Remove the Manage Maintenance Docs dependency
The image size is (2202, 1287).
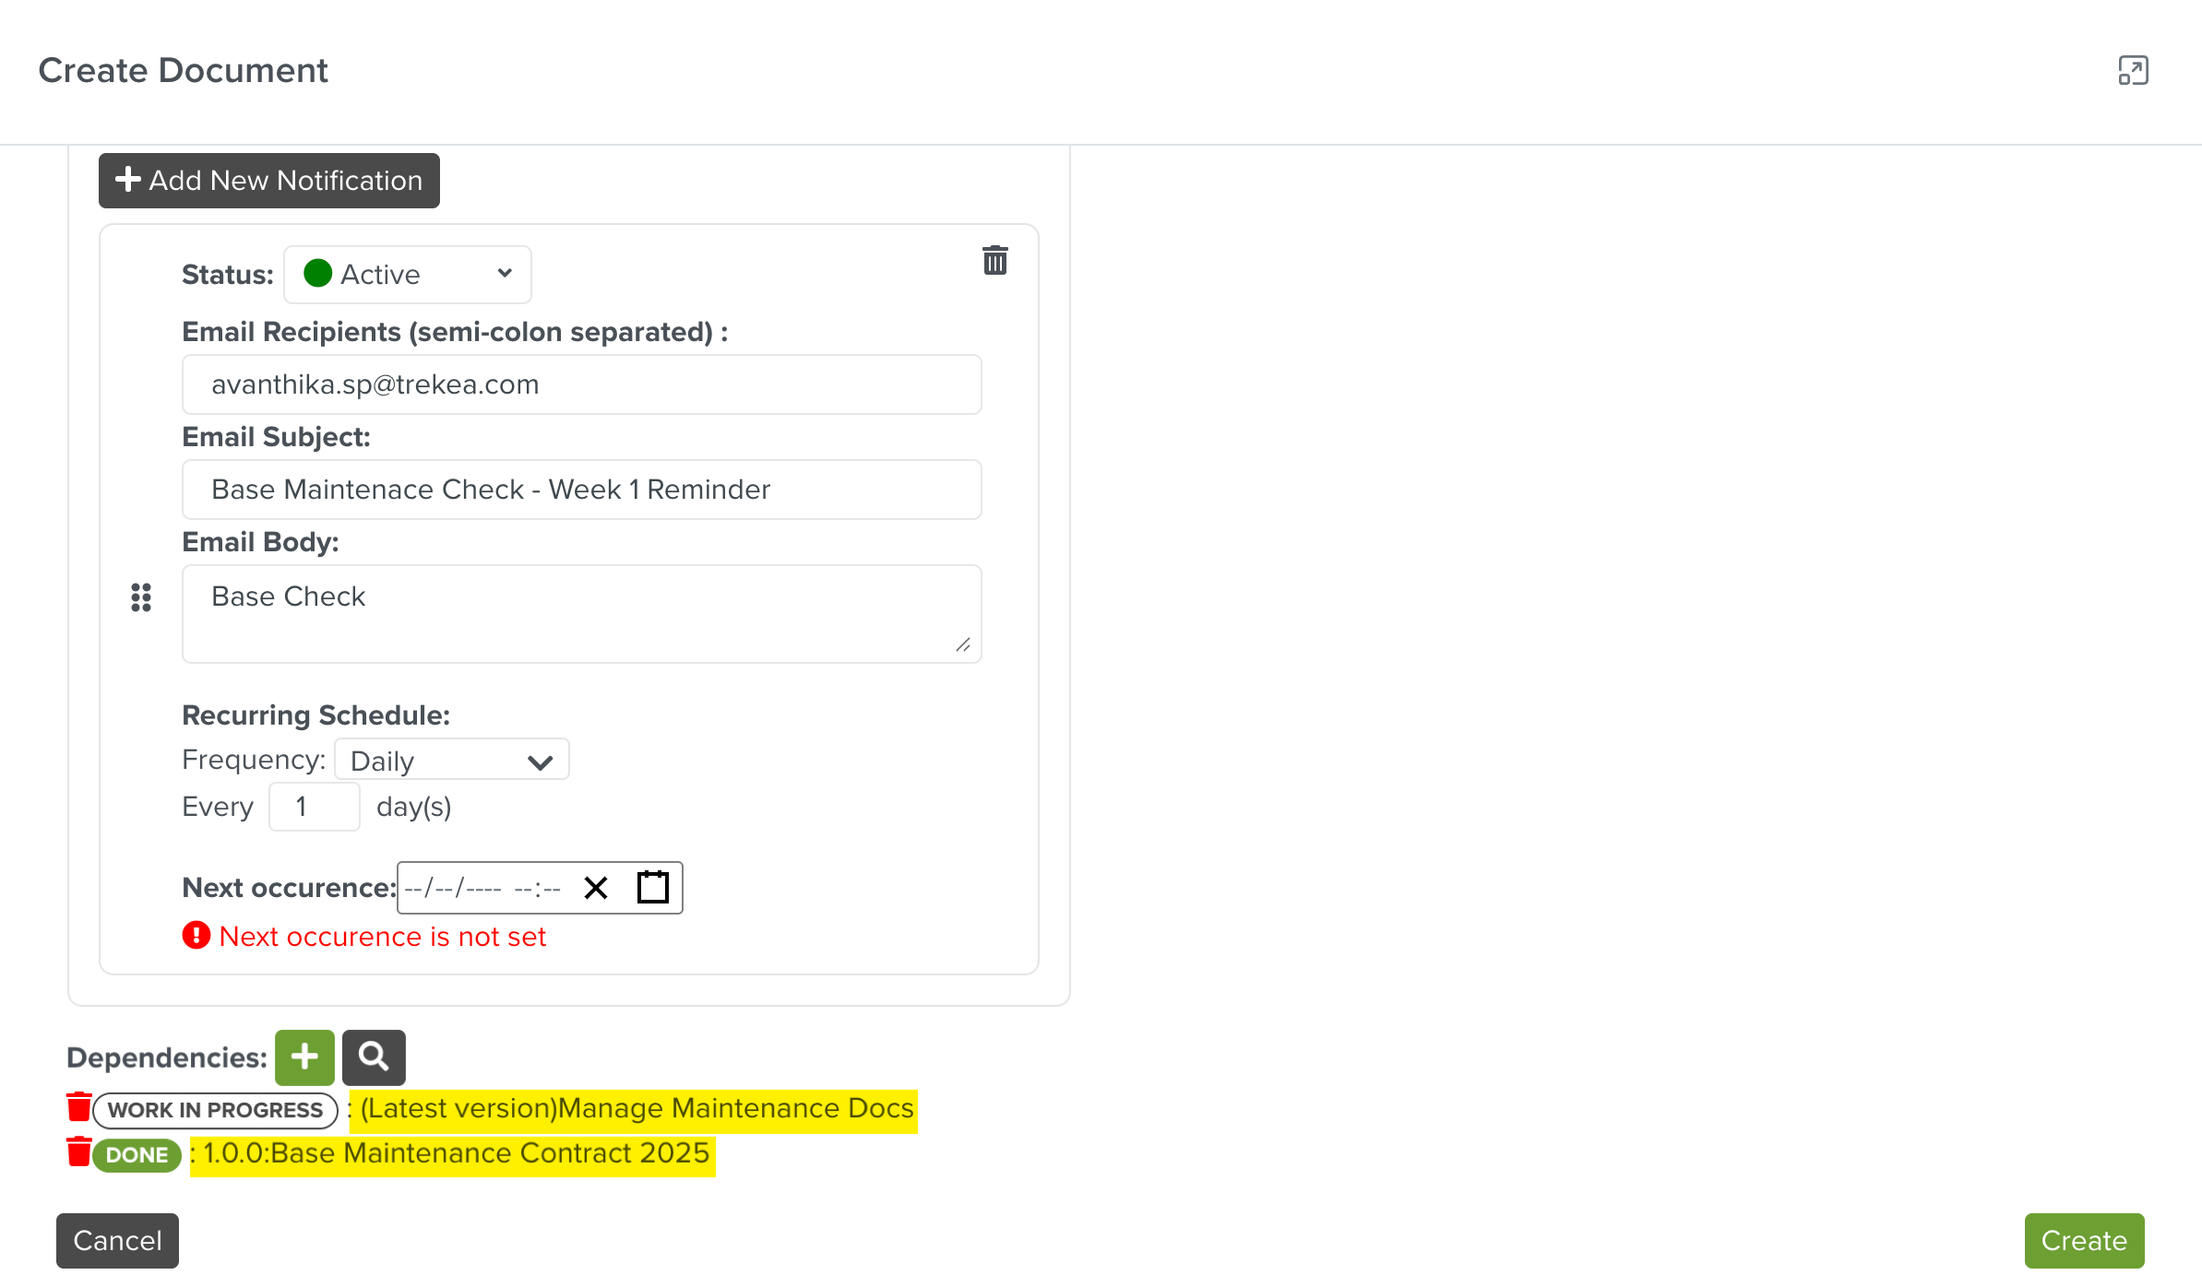[79, 1106]
